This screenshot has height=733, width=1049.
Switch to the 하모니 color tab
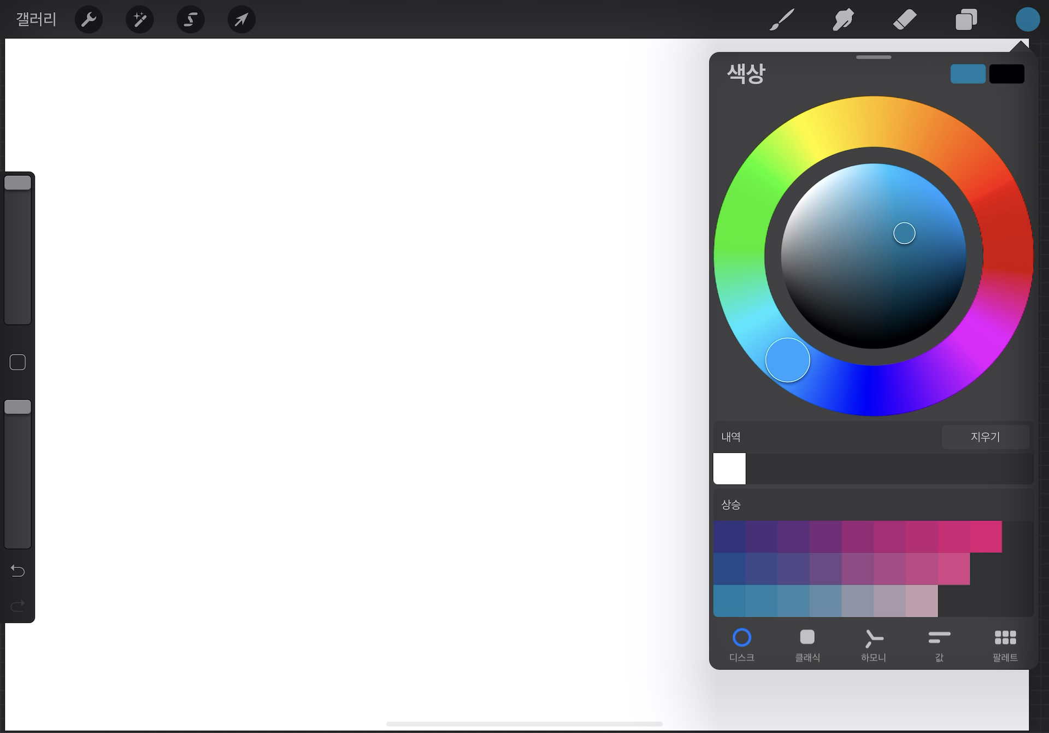tap(873, 645)
